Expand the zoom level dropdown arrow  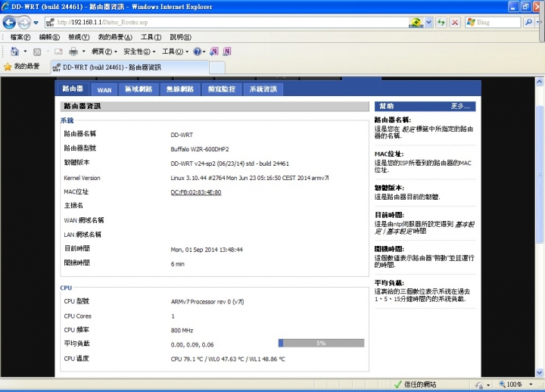pyautogui.click(x=531, y=384)
